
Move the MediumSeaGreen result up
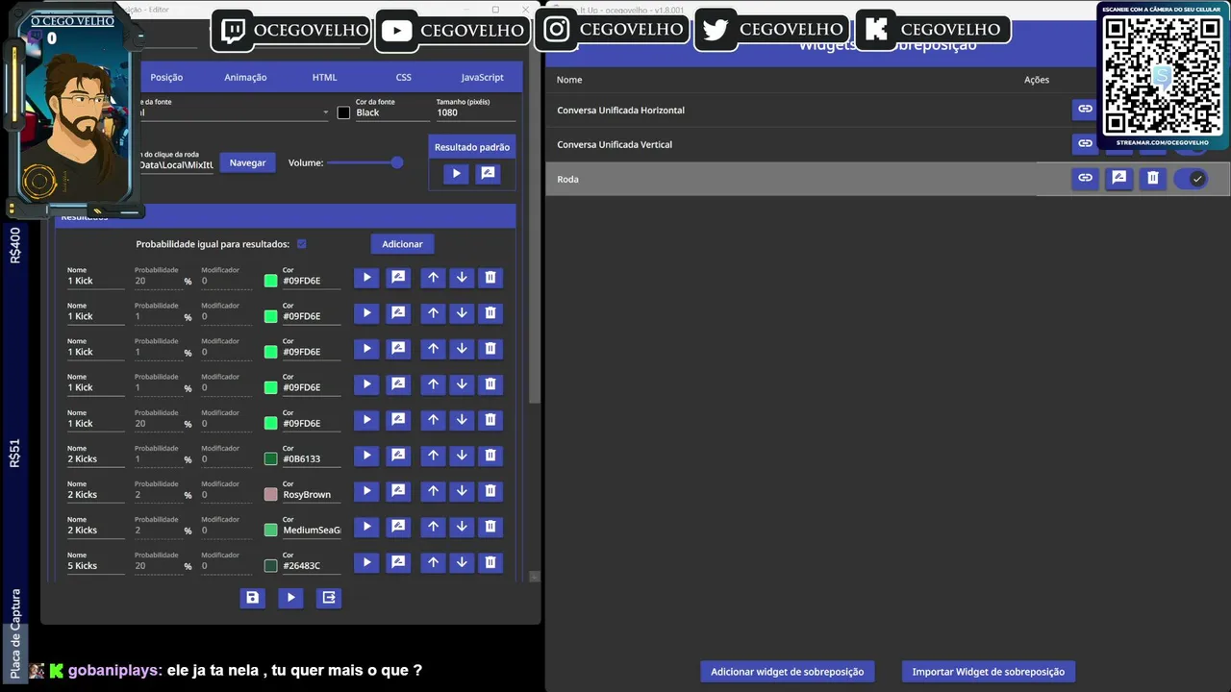coord(434,527)
